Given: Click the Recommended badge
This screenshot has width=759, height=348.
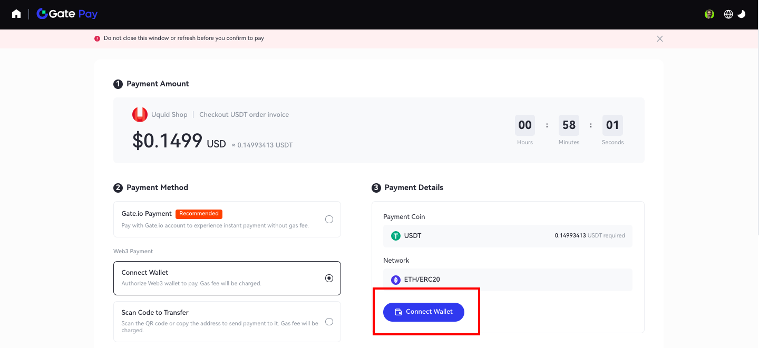Looking at the screenshot, I should click(199, 214).
